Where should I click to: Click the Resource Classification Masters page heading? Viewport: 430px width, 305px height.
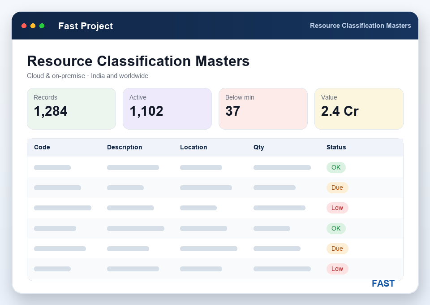[138, 61]
